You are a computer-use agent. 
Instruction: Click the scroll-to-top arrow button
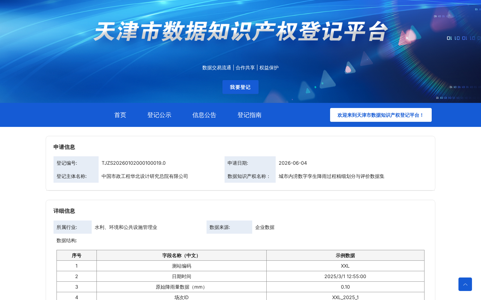tap(465, 284)
